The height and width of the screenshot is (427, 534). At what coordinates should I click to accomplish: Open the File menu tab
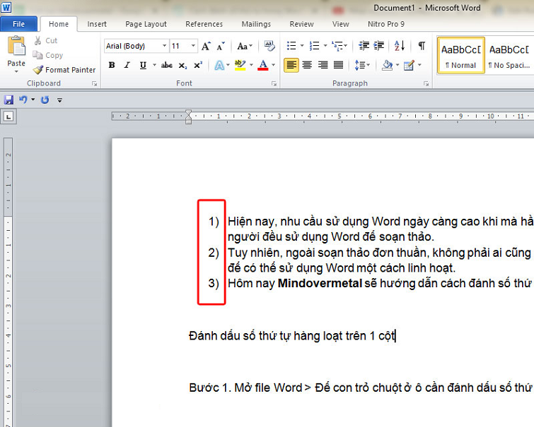(x=19, y=24)
